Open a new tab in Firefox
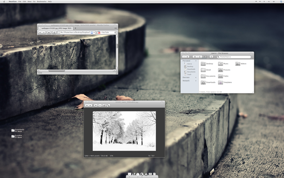 75,28
